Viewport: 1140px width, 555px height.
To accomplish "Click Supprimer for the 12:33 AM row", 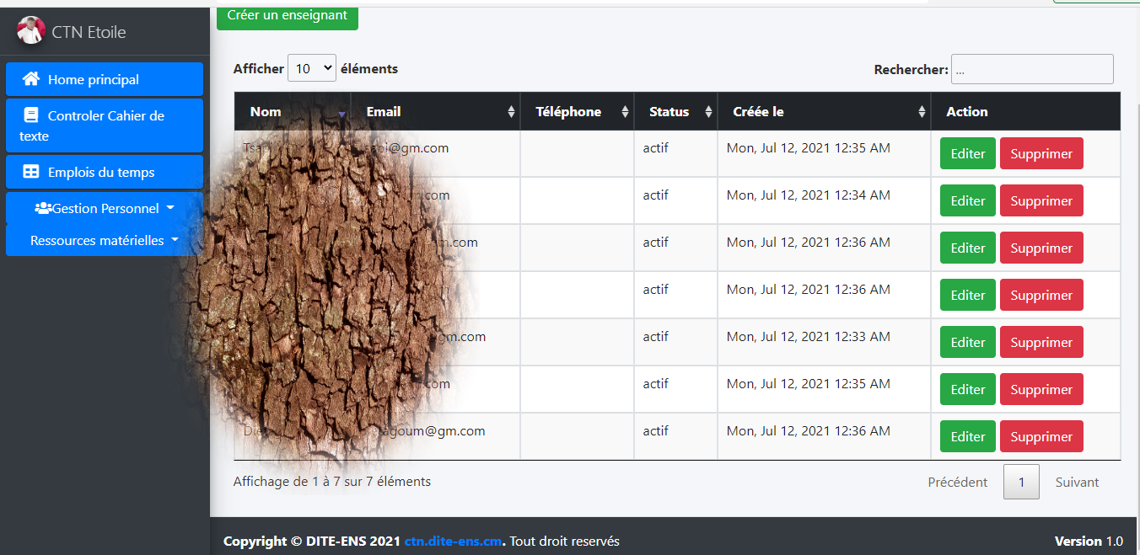I will (1041, 342).
